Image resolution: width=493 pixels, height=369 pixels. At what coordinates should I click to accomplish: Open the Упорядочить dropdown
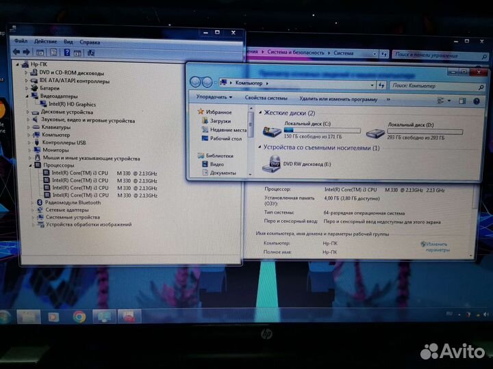(214, 97)
